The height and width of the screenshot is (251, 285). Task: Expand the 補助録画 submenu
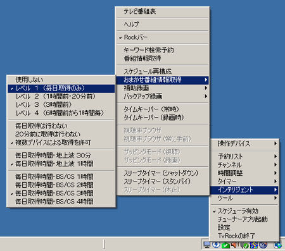tap(162, 88)
